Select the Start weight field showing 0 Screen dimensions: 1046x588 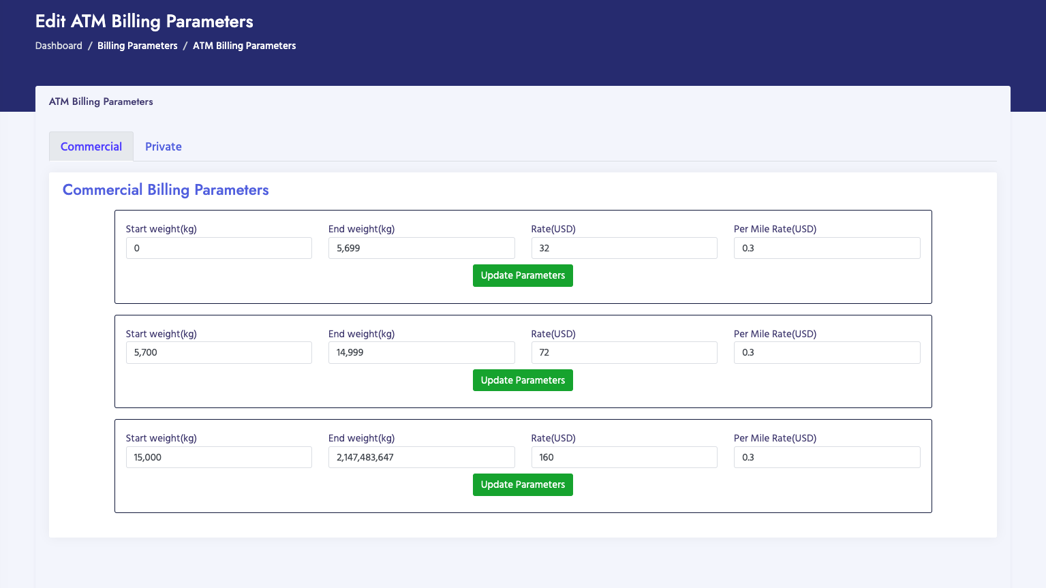pyautogui.click(x=219, y=248)
